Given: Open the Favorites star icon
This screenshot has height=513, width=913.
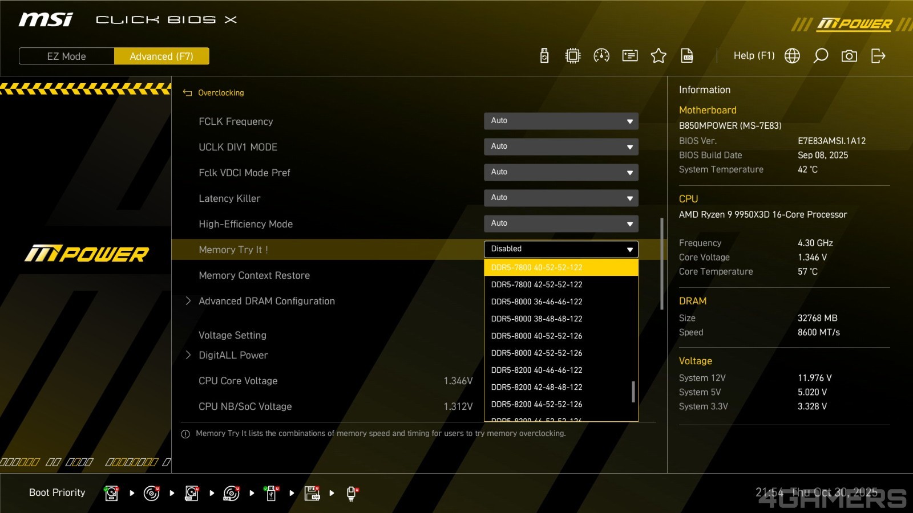Looking at the screenshot, I should [x=659, y=56].
